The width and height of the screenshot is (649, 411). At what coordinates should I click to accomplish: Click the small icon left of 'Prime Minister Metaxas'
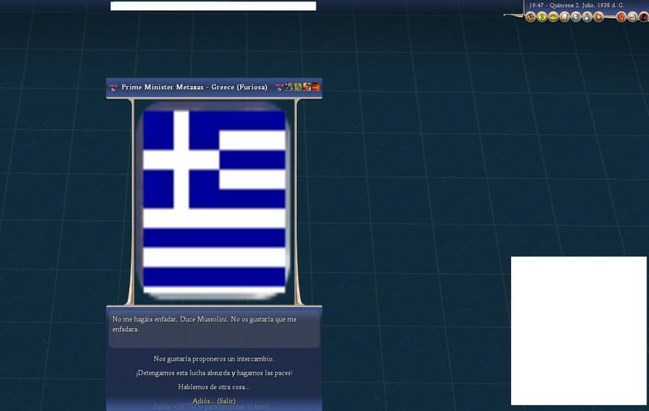click(113, 87)
